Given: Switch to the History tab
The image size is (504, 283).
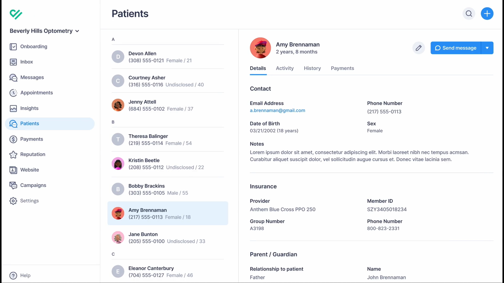Looking at the screenshot, I should point(312,68).
